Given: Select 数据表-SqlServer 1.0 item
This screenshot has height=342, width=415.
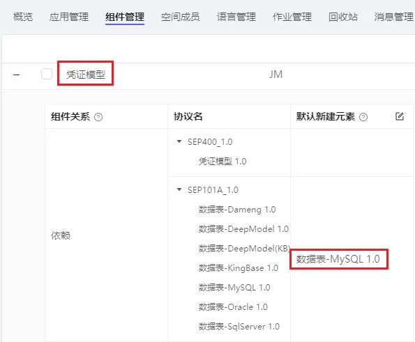Looking at the screenshot, I should [239, 327].
